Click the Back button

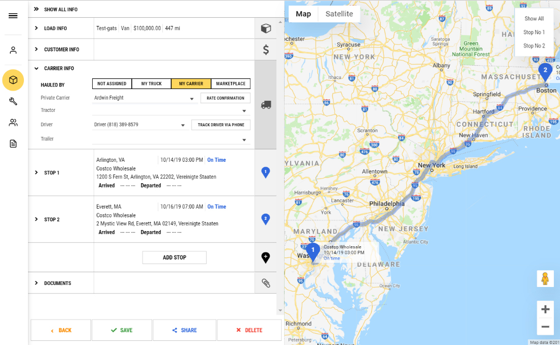point(61,330)
